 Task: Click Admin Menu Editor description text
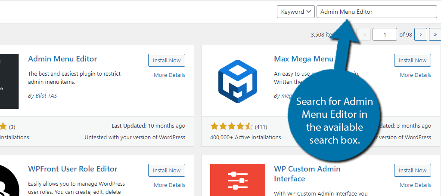tap(74, 78)
